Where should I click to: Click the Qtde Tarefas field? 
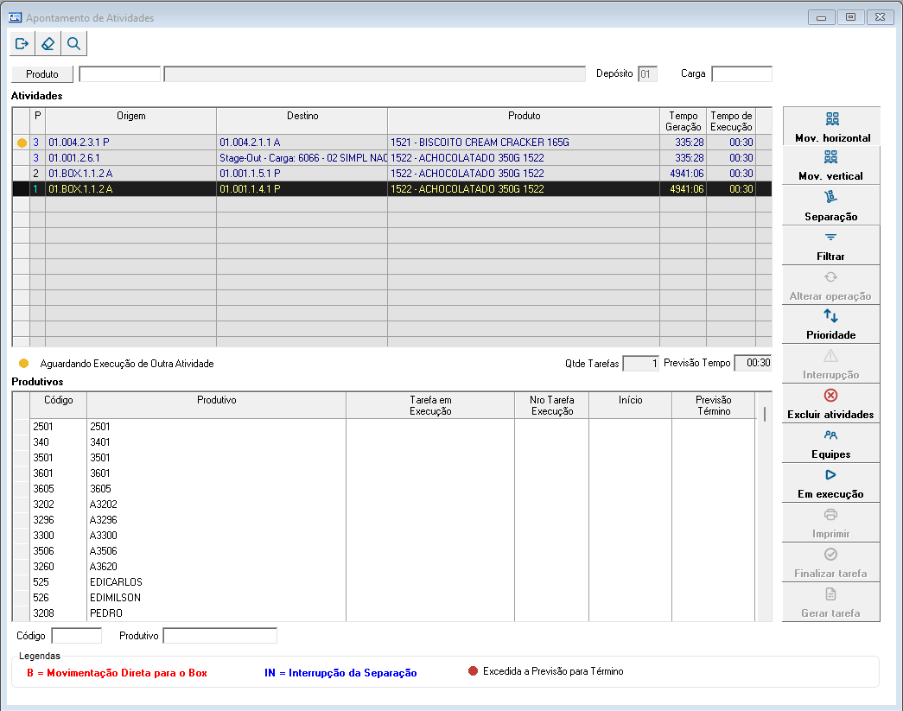(x=641, y=363)
